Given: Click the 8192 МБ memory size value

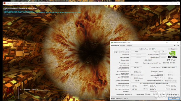Looking at the screenshot, I should (137, 81).
